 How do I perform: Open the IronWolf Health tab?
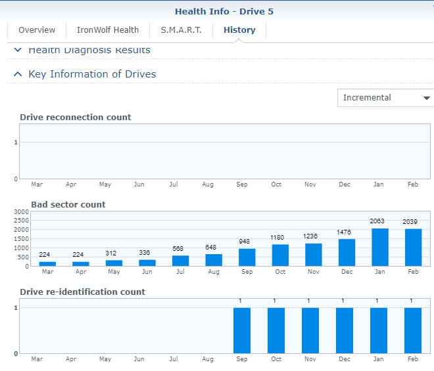click(x=108, y=30)
